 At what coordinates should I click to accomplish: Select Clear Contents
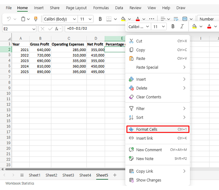point(158,97)
